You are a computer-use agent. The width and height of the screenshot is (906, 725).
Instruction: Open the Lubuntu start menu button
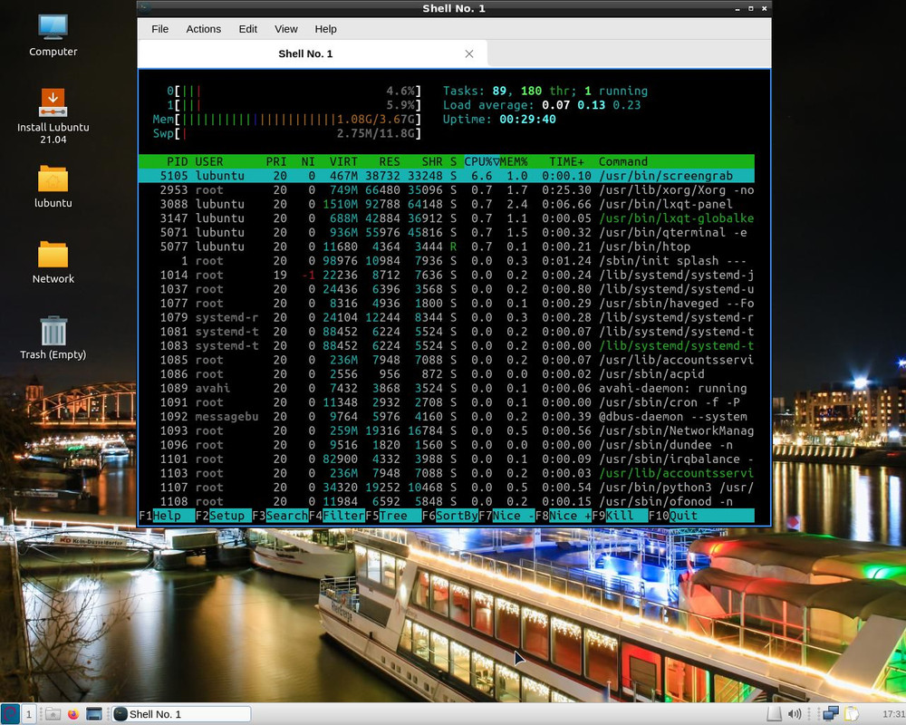tap(10, 714)
